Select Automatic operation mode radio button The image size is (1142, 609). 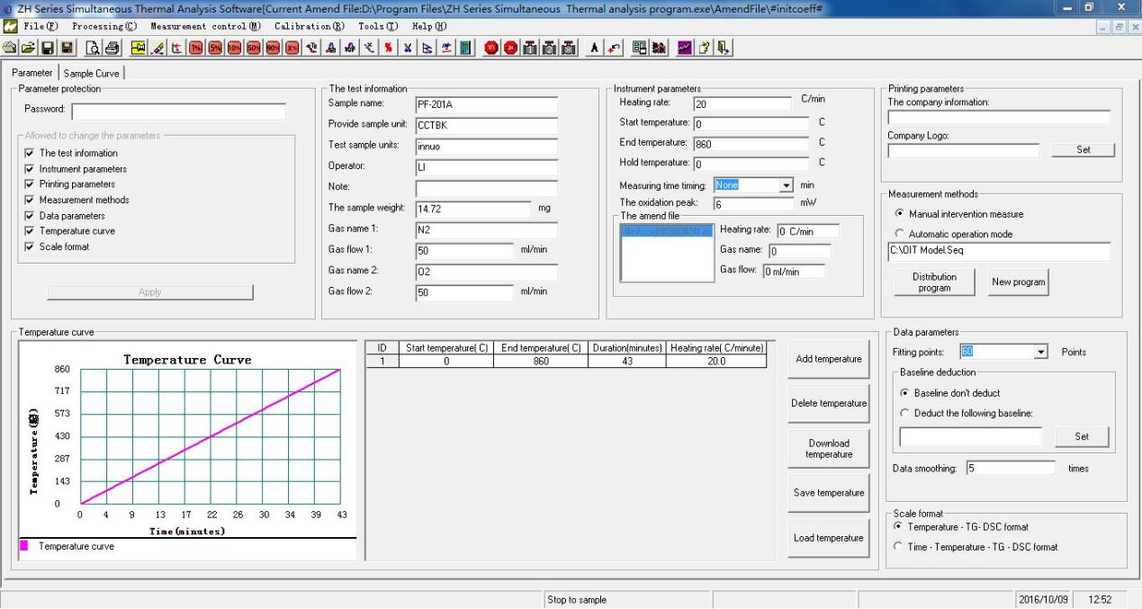pos(900,234)
